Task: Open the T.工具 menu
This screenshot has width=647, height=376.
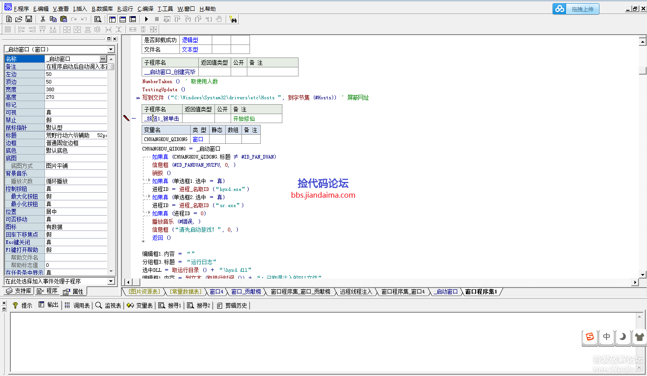Action: 165,9
